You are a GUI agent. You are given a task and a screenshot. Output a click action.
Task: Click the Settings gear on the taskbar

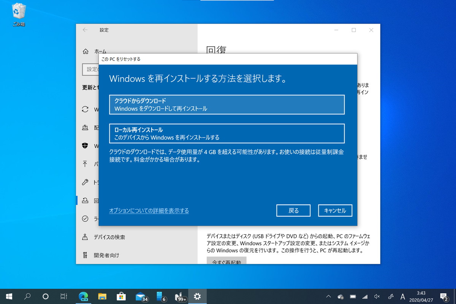click(197, 296)
